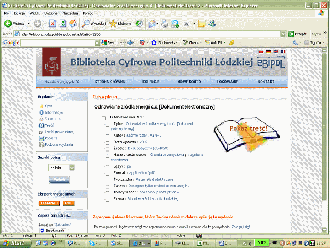Open Treść (nowe okno) link
Image resolution: width=330 pixels, height=248 pixels.
click(x=59, y=132)
